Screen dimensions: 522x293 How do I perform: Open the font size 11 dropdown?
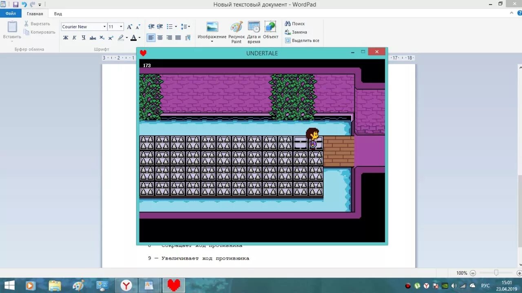121,27
